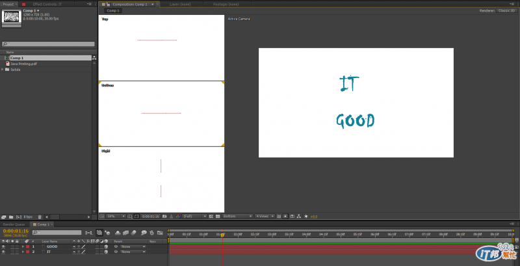520x266 pixels.
Task: Switch to the Project panel tab
Action: [8, 5]
